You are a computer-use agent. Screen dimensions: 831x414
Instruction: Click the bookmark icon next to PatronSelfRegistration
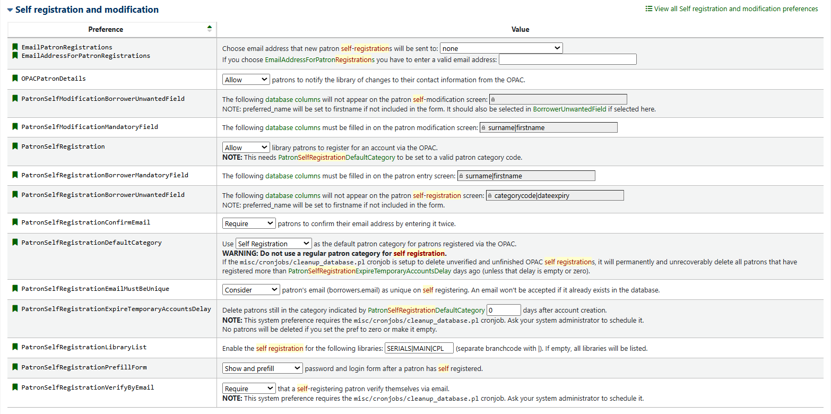pyautogui.click(x=15, y=146)
